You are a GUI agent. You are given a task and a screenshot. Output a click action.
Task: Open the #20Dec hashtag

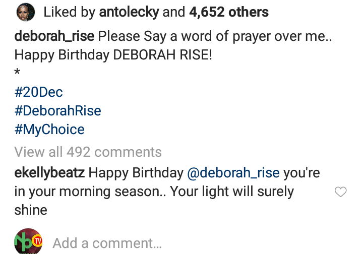click(x=38, y=92)
